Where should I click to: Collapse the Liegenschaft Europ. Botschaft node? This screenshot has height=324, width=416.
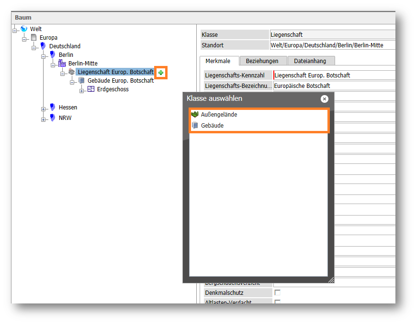point(62,74)
